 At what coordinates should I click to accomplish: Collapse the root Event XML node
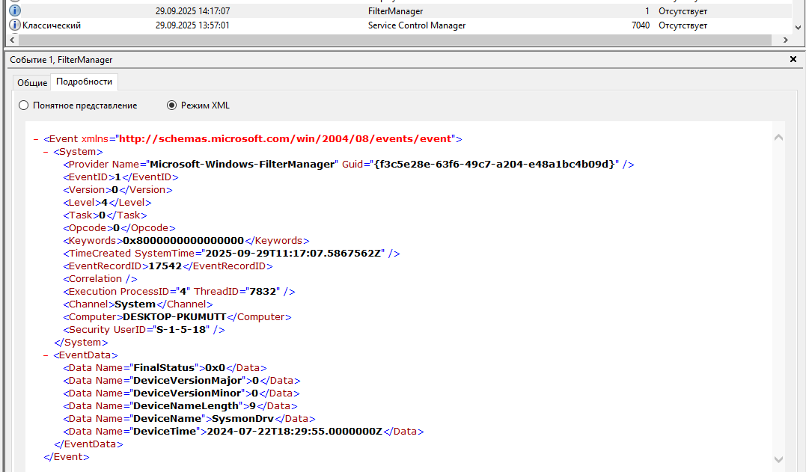pos(36,138)
